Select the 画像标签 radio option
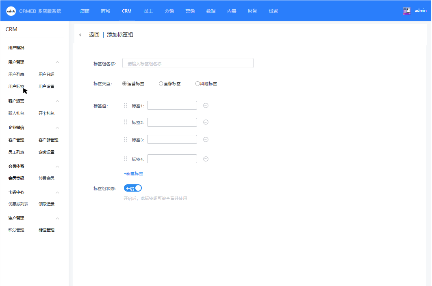 (161, 83)
